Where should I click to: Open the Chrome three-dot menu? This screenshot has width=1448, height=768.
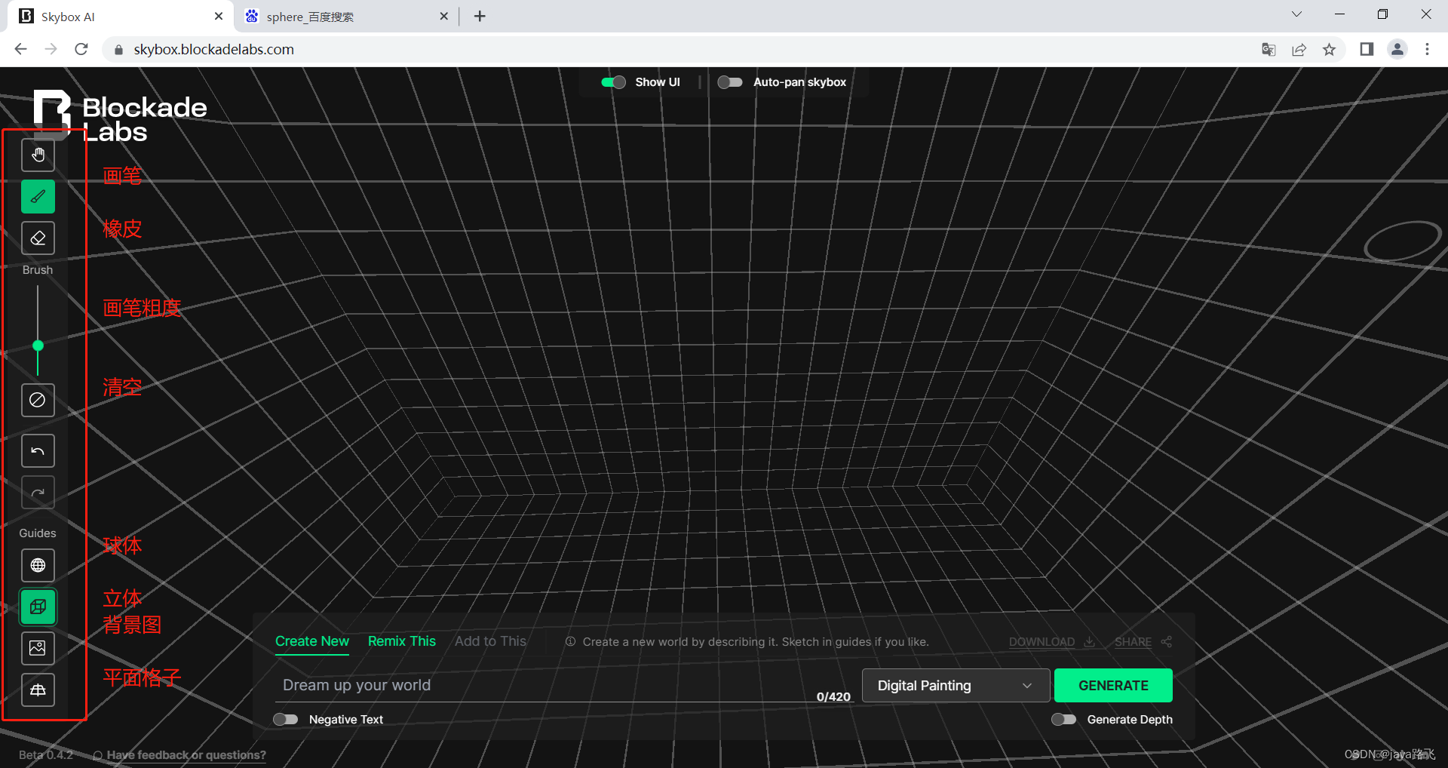(1427, 49)
